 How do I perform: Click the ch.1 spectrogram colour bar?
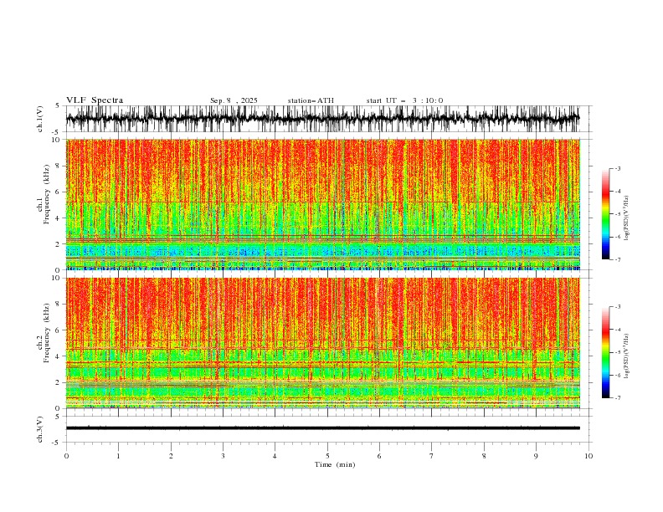[x=606, y=214]
